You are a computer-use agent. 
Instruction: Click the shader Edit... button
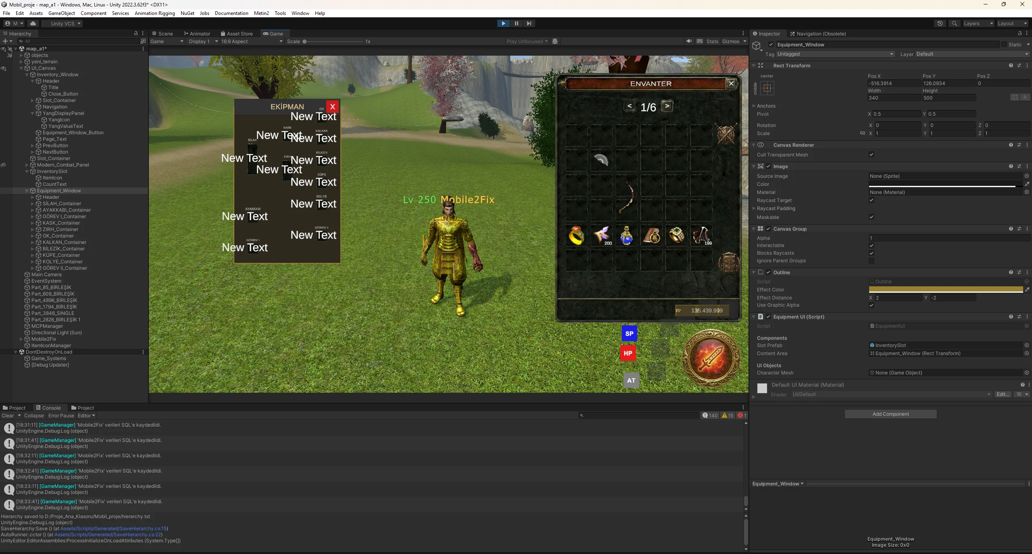[1003, 394]
